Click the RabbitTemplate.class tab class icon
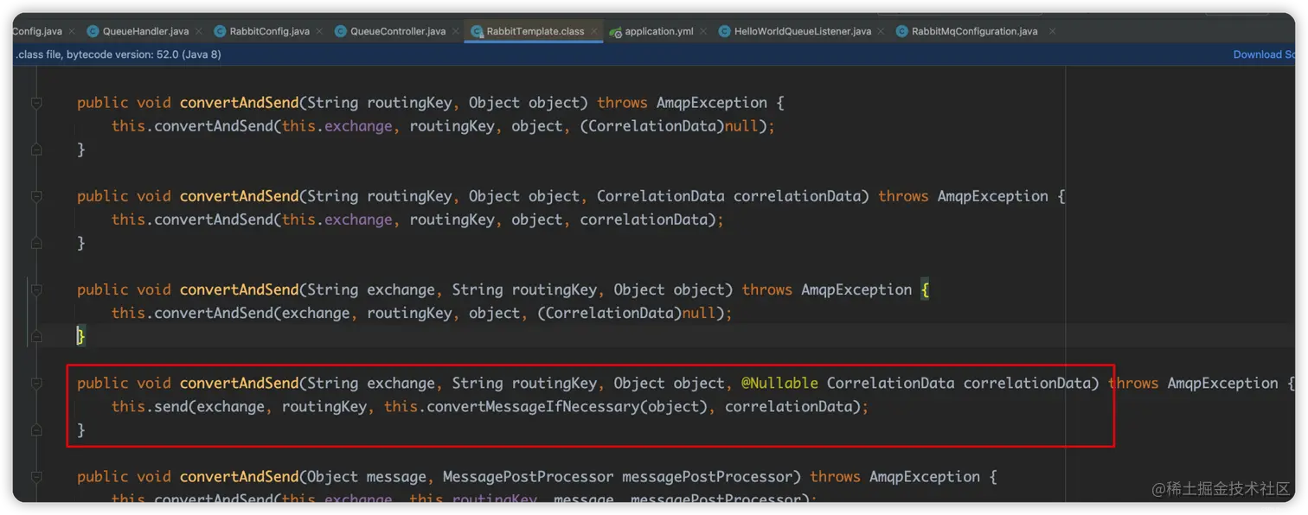Screen dimensions: 1308x515 [x=477, y=31]
